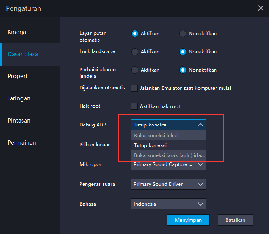Turn on Perbaiki ukuran jendela via Aktifkan

(x=134, y=70)
